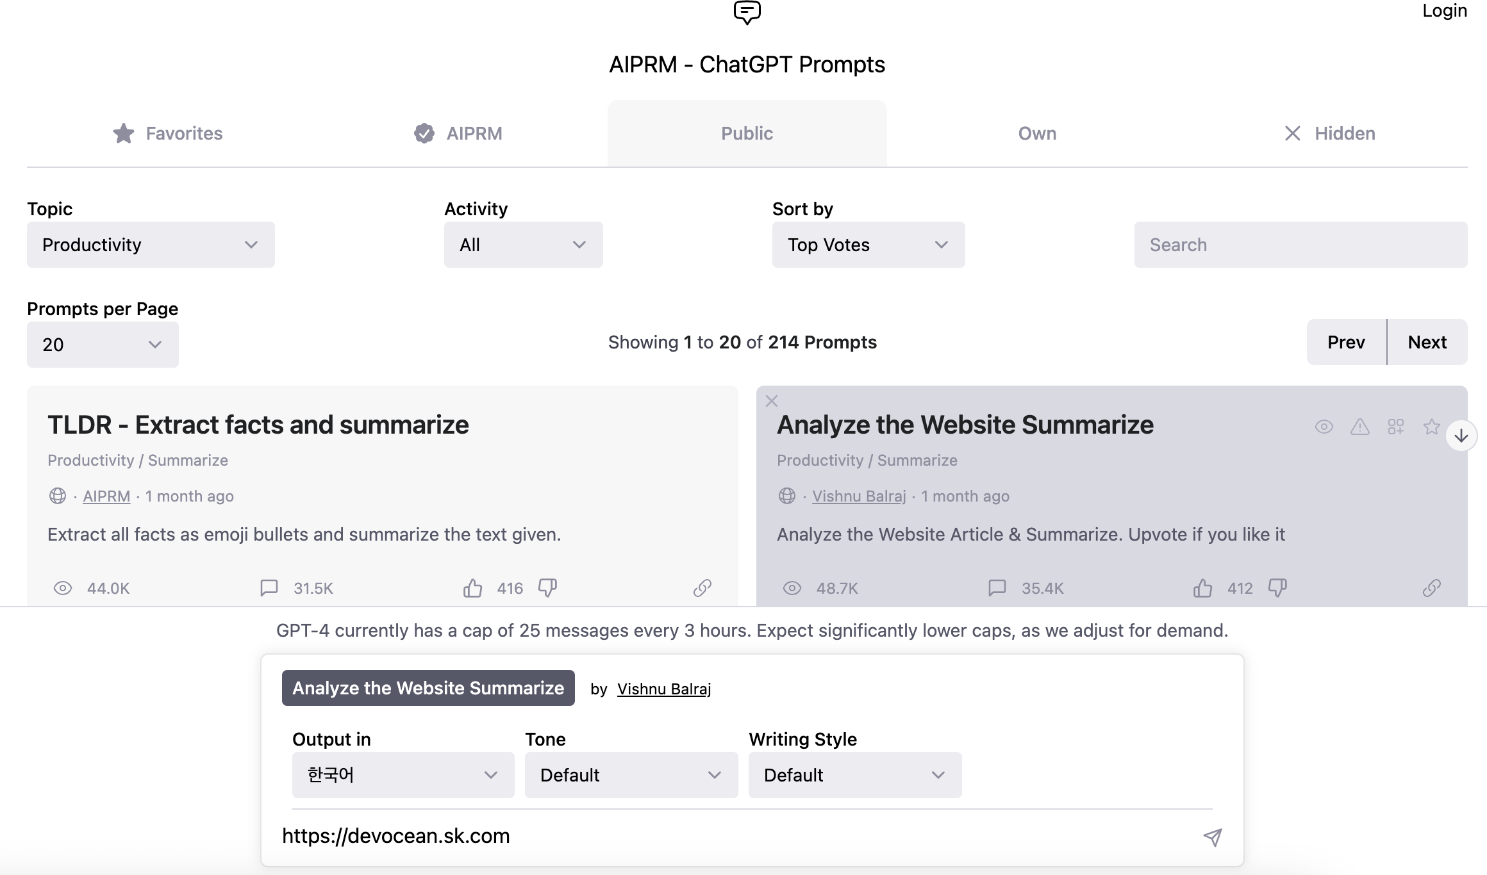The image size is (1487, 875).
Task: Change the Prompts per Page dropdown
Action: 103,345
